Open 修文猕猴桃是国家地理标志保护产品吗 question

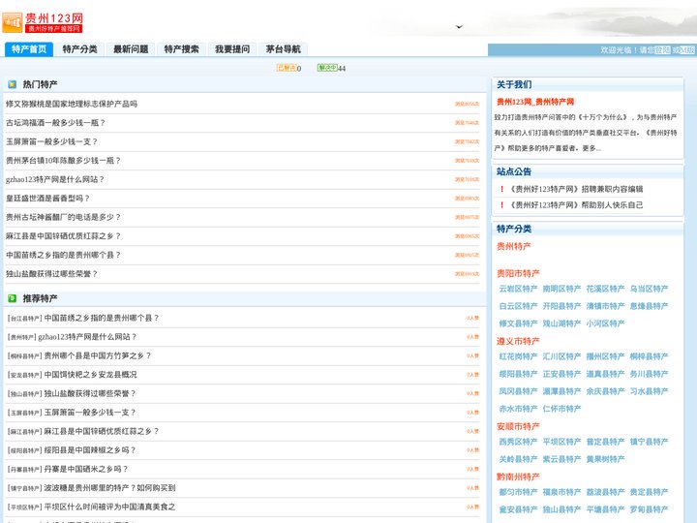coord(72,104)
